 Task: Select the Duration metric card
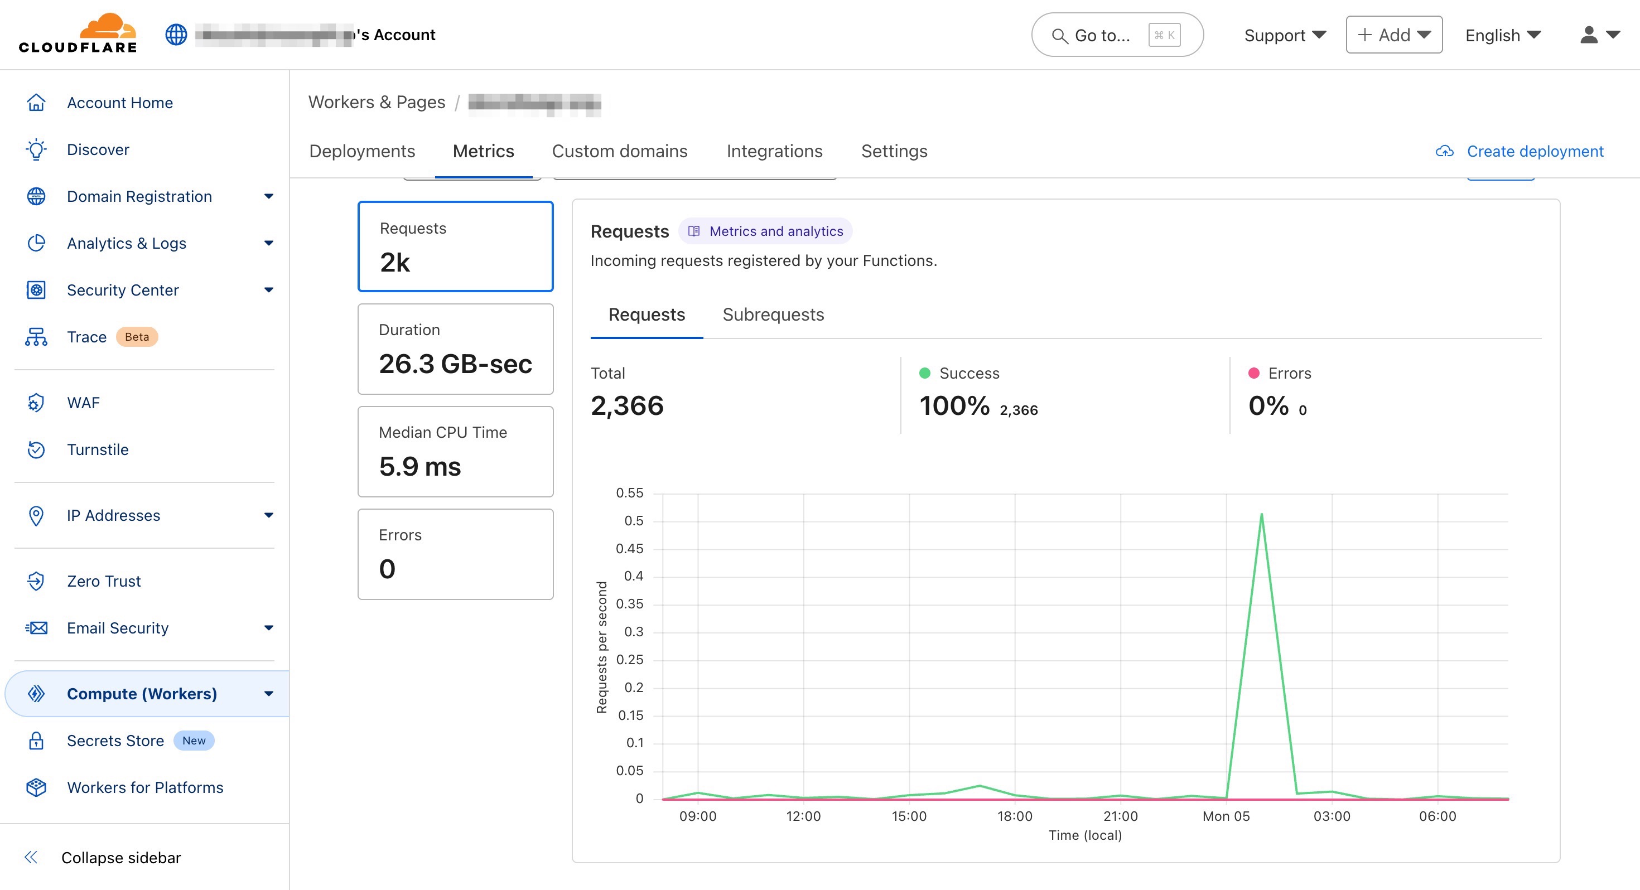click(x=455, y=349)
